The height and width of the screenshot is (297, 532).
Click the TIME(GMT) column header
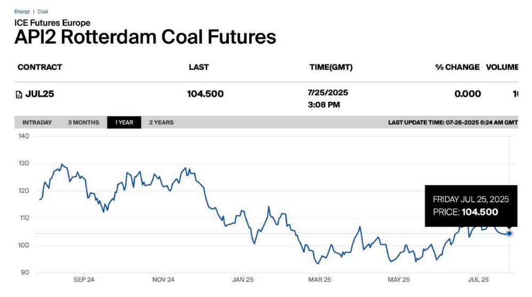click(x=331, y=67)
